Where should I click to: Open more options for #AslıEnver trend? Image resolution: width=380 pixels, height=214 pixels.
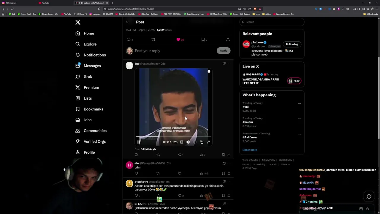click(299, 134)
